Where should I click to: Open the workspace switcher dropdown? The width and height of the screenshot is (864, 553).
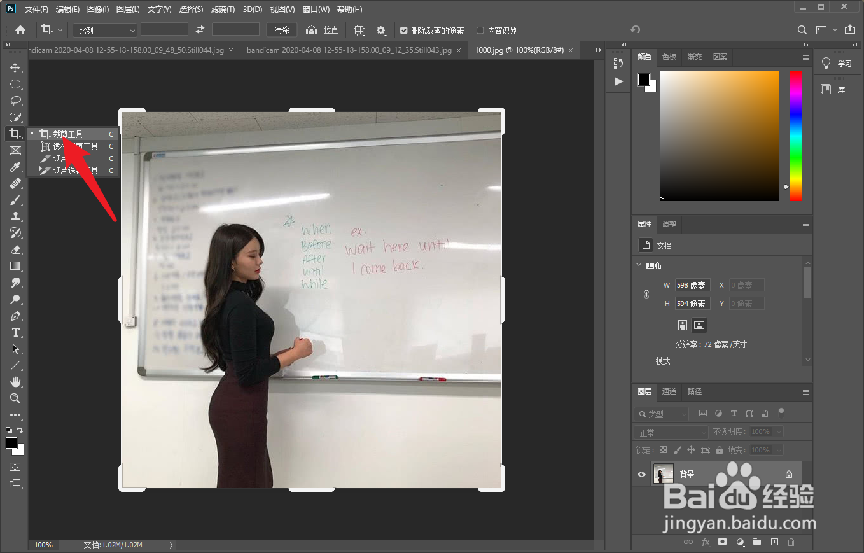coord(826,30)
